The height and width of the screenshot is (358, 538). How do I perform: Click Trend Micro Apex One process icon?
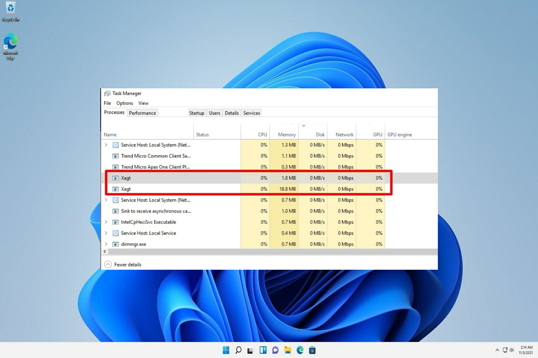(115, 167)
